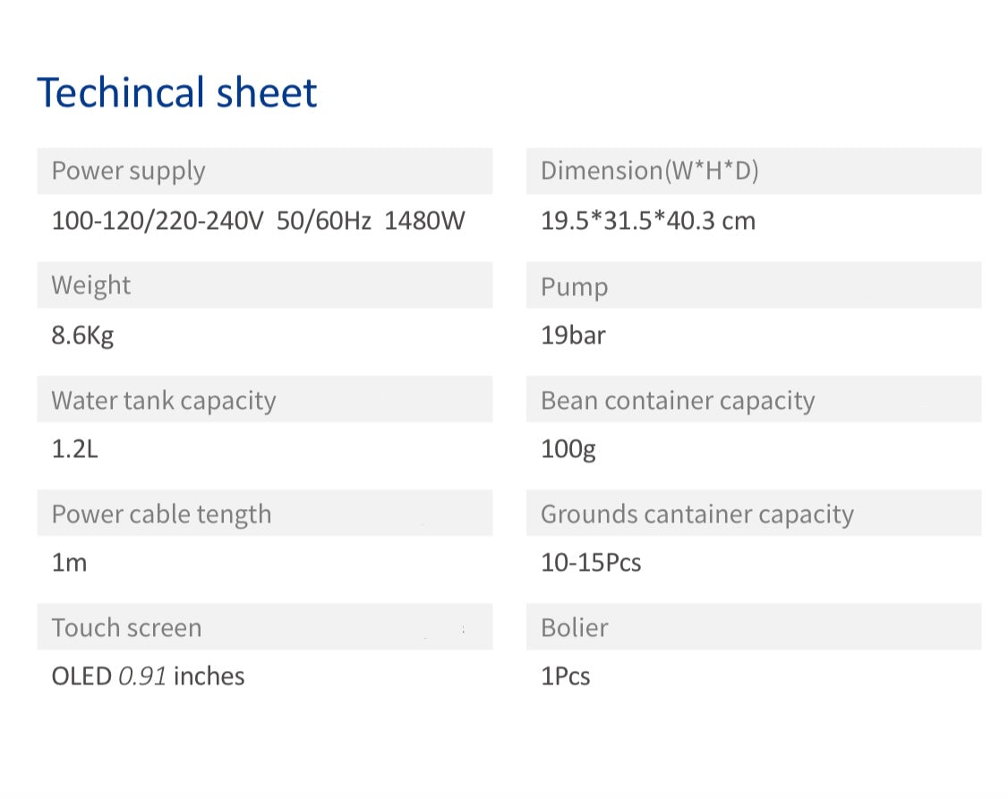Click the 19bar pump value
The image size is (1008, 799).
point(573,336)
